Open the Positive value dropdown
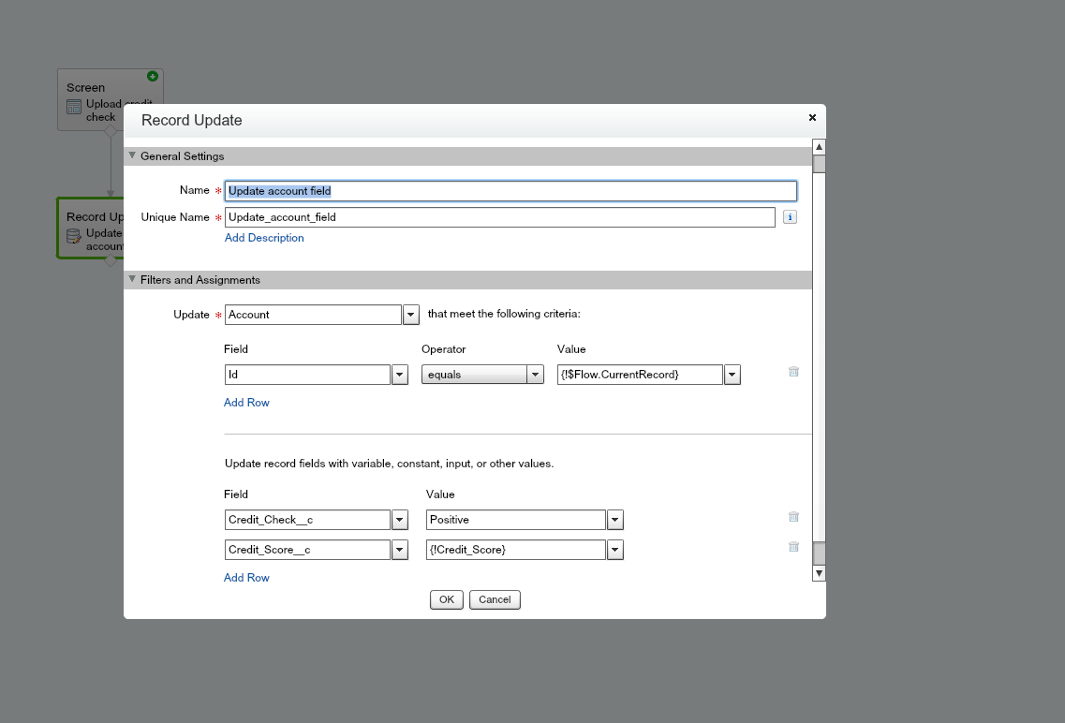This screenshot has height=723, width=1065. pyautogui.click(x=614, y=520)
